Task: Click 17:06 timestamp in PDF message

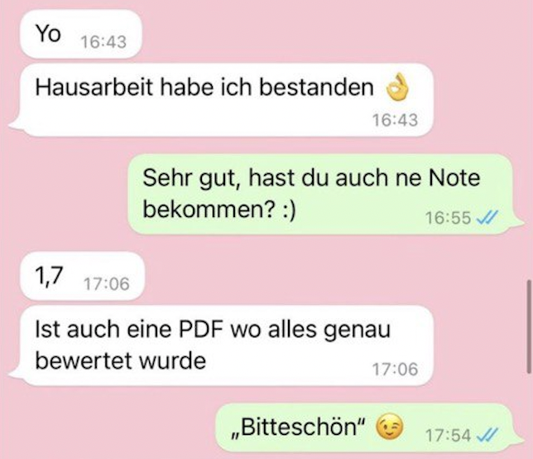Action: (395, 370)
